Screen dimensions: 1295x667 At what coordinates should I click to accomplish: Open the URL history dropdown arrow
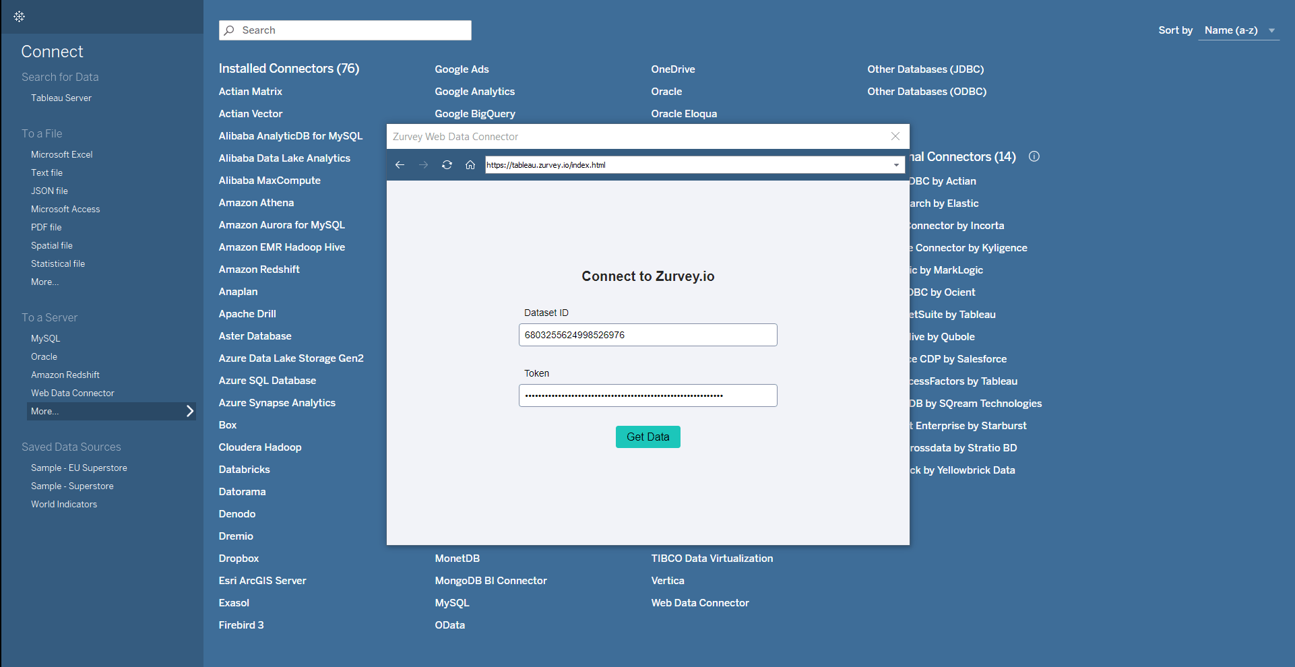pyautogui.click(x=896, y=165)
